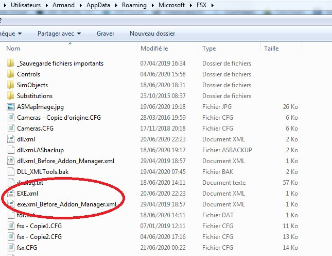Screen dimensions: 332x256
Task: Select the folder name SimObjects
Action: 32,85
